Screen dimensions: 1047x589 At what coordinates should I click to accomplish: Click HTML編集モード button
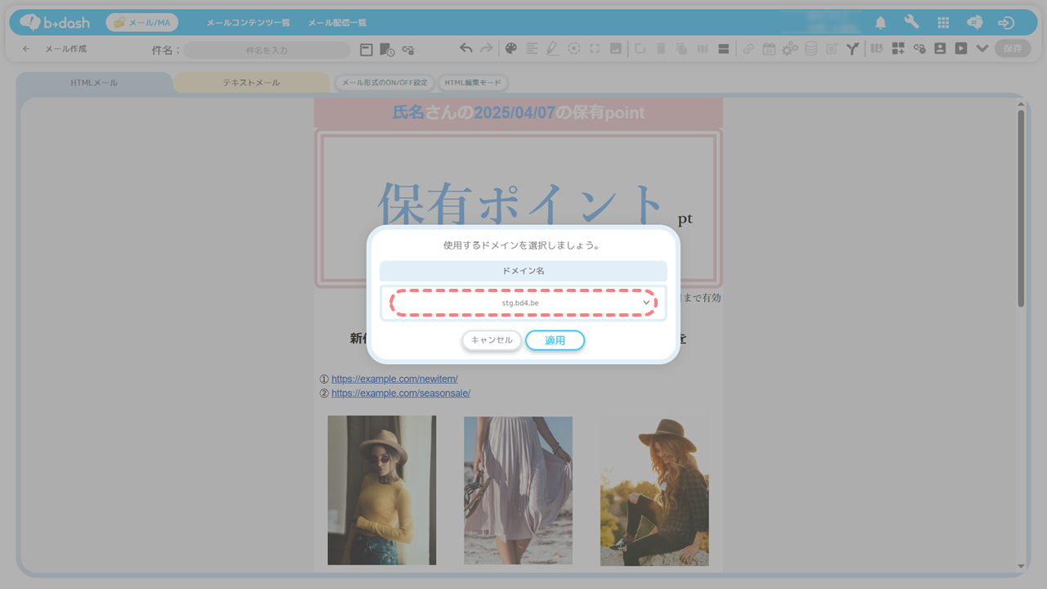[x=473, y=83]
